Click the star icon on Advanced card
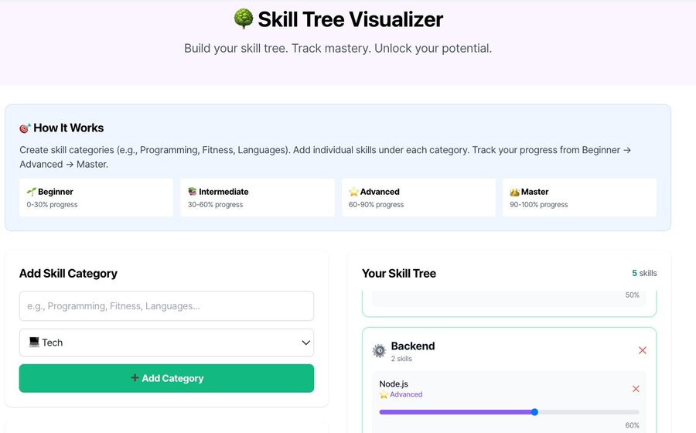This screenshot has height=433, width=696. (x=353, y=192)
